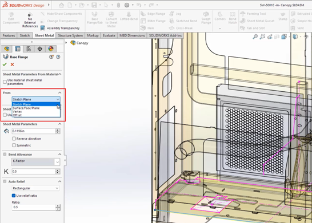Choose Vertex from dropdown list
This screenshot has width=312, height=223.
click(36, 112)
